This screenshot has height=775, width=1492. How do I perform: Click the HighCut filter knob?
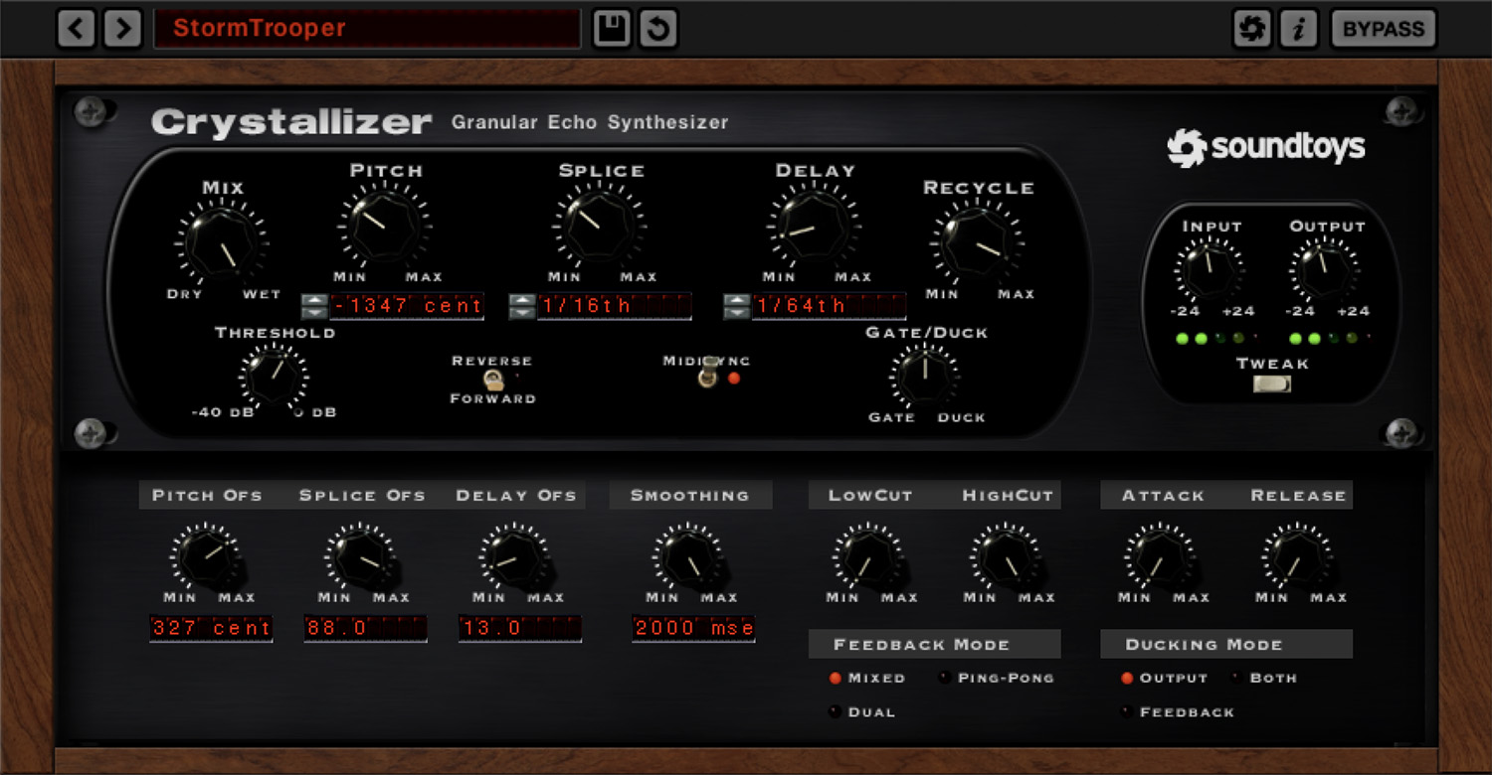(1006, 557)
